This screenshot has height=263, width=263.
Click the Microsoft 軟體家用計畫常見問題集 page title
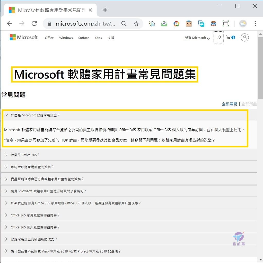click(105, 74)
